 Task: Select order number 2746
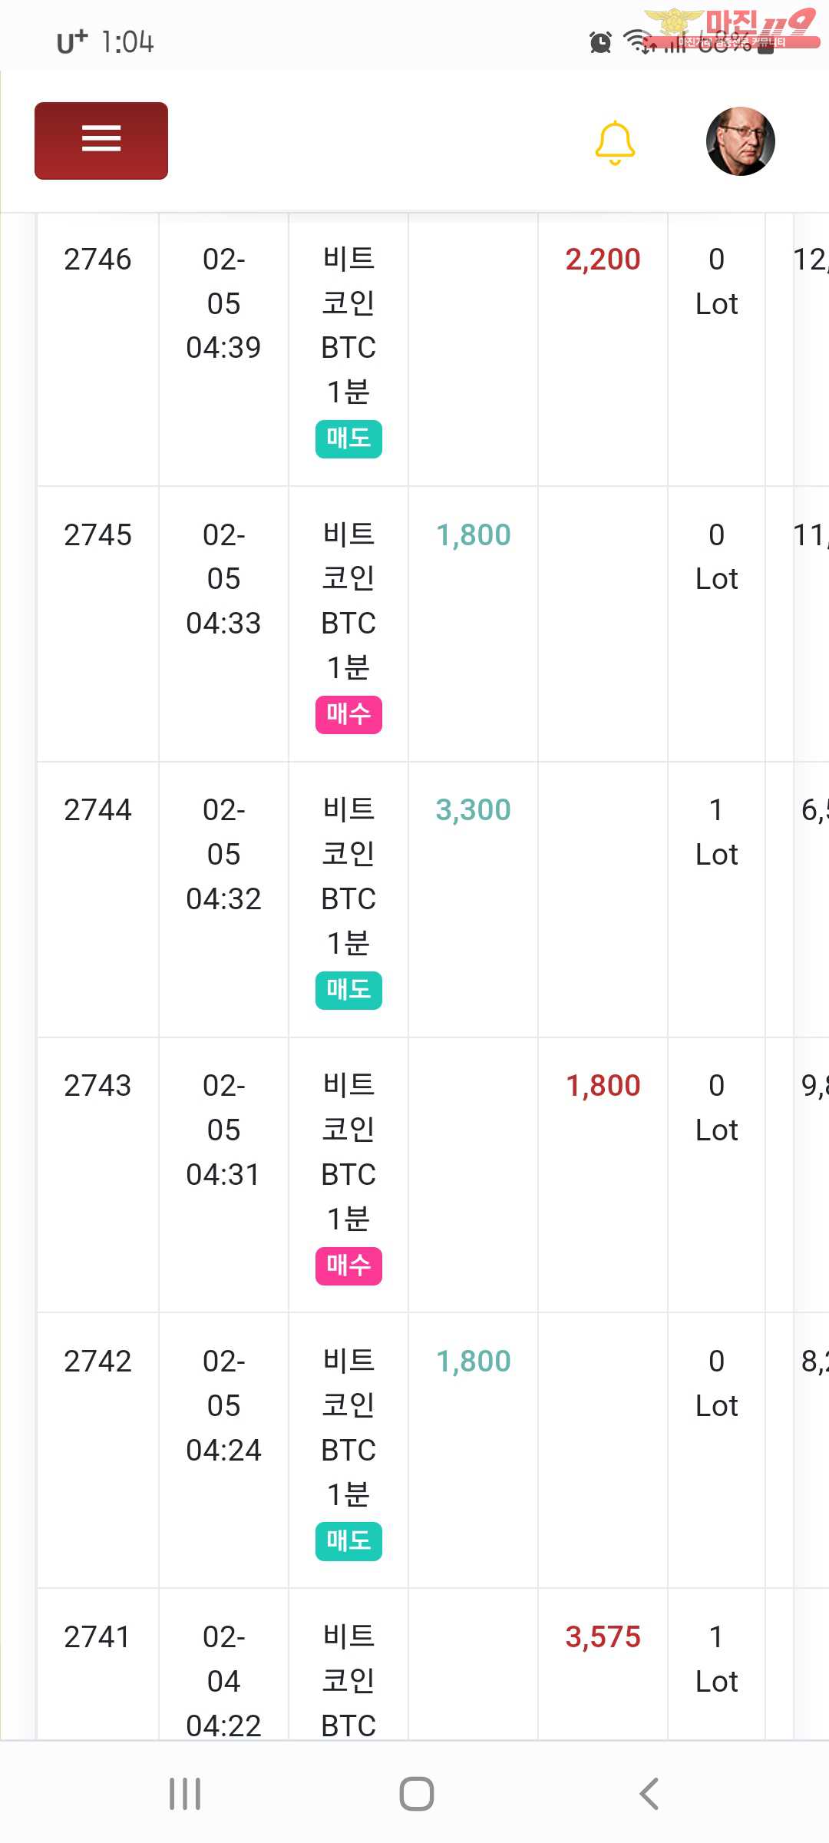click(x=97, y=260)
